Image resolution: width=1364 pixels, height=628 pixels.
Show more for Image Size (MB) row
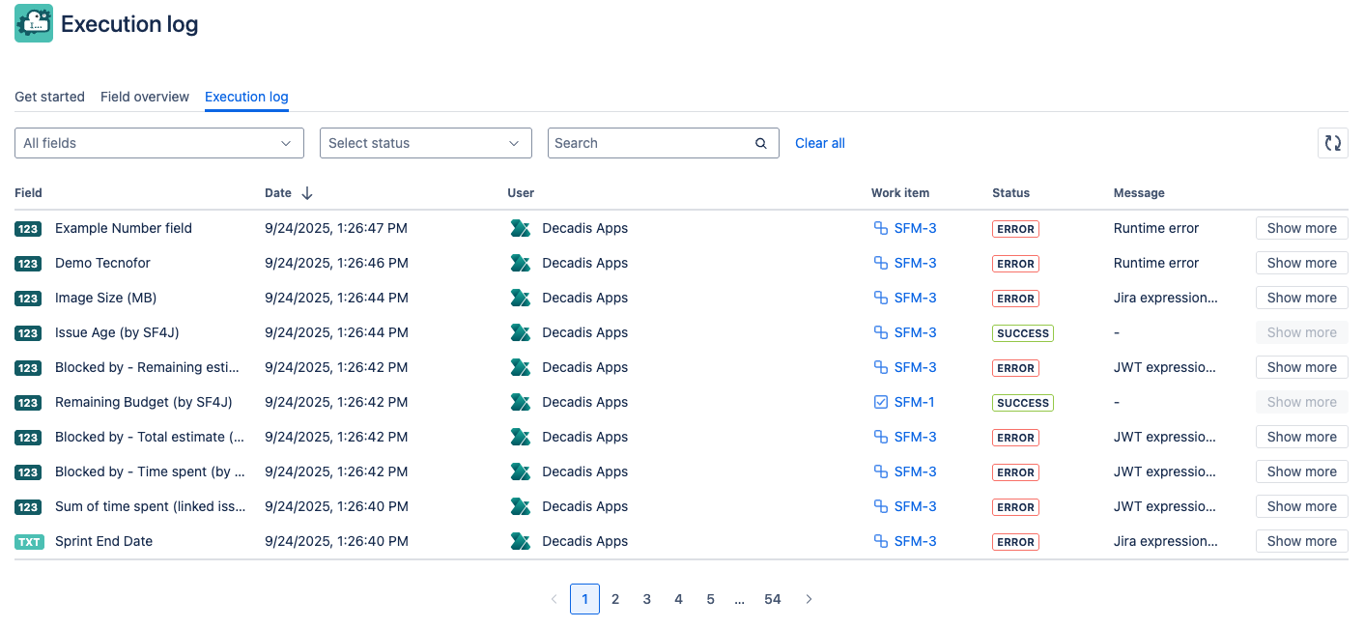pyautogui.click(x=1301, y=298)
